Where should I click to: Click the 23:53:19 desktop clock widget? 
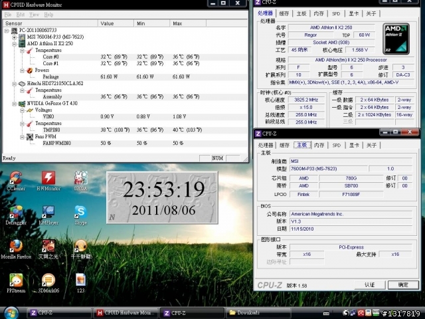pyautogui.click(x=162, y=198)
